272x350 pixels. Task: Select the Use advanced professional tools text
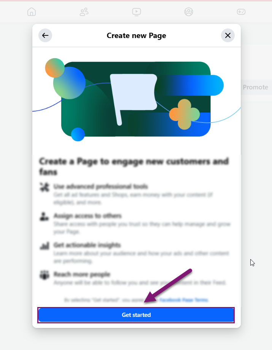pos(100,186)
